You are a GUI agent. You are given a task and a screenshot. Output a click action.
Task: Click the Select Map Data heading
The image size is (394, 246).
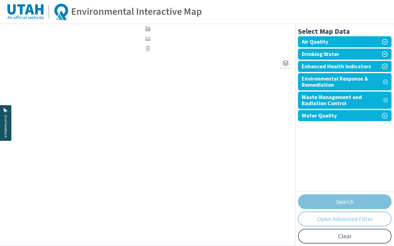[x=324, y=31]
